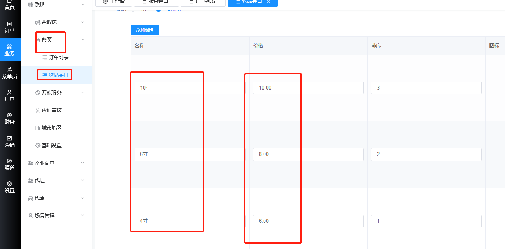Open 设置 via the gear icon

point(9,187)
